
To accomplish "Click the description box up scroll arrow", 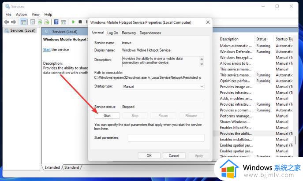I will point(202,59).
